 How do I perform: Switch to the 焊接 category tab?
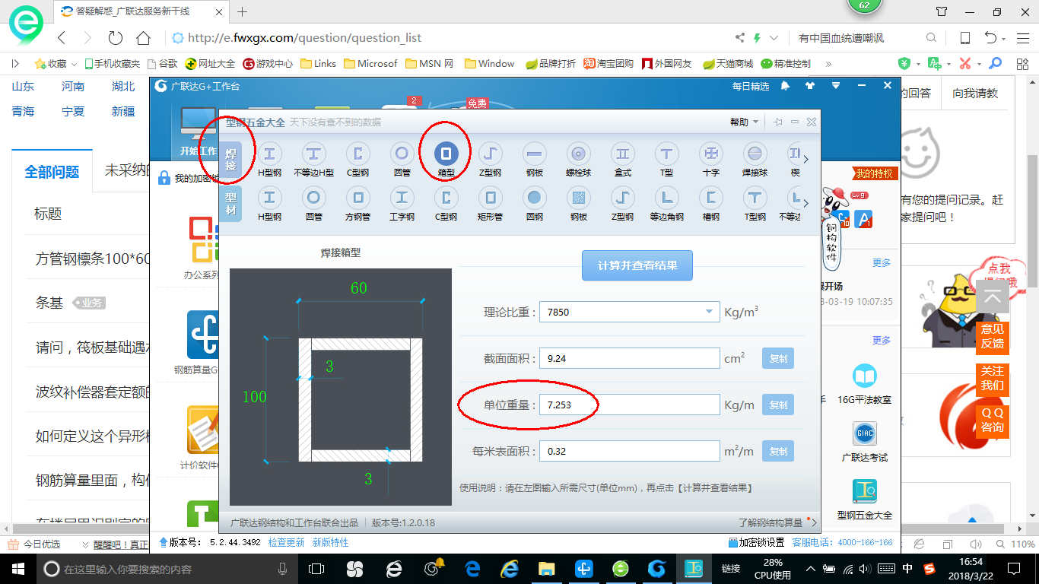[230, 159]
